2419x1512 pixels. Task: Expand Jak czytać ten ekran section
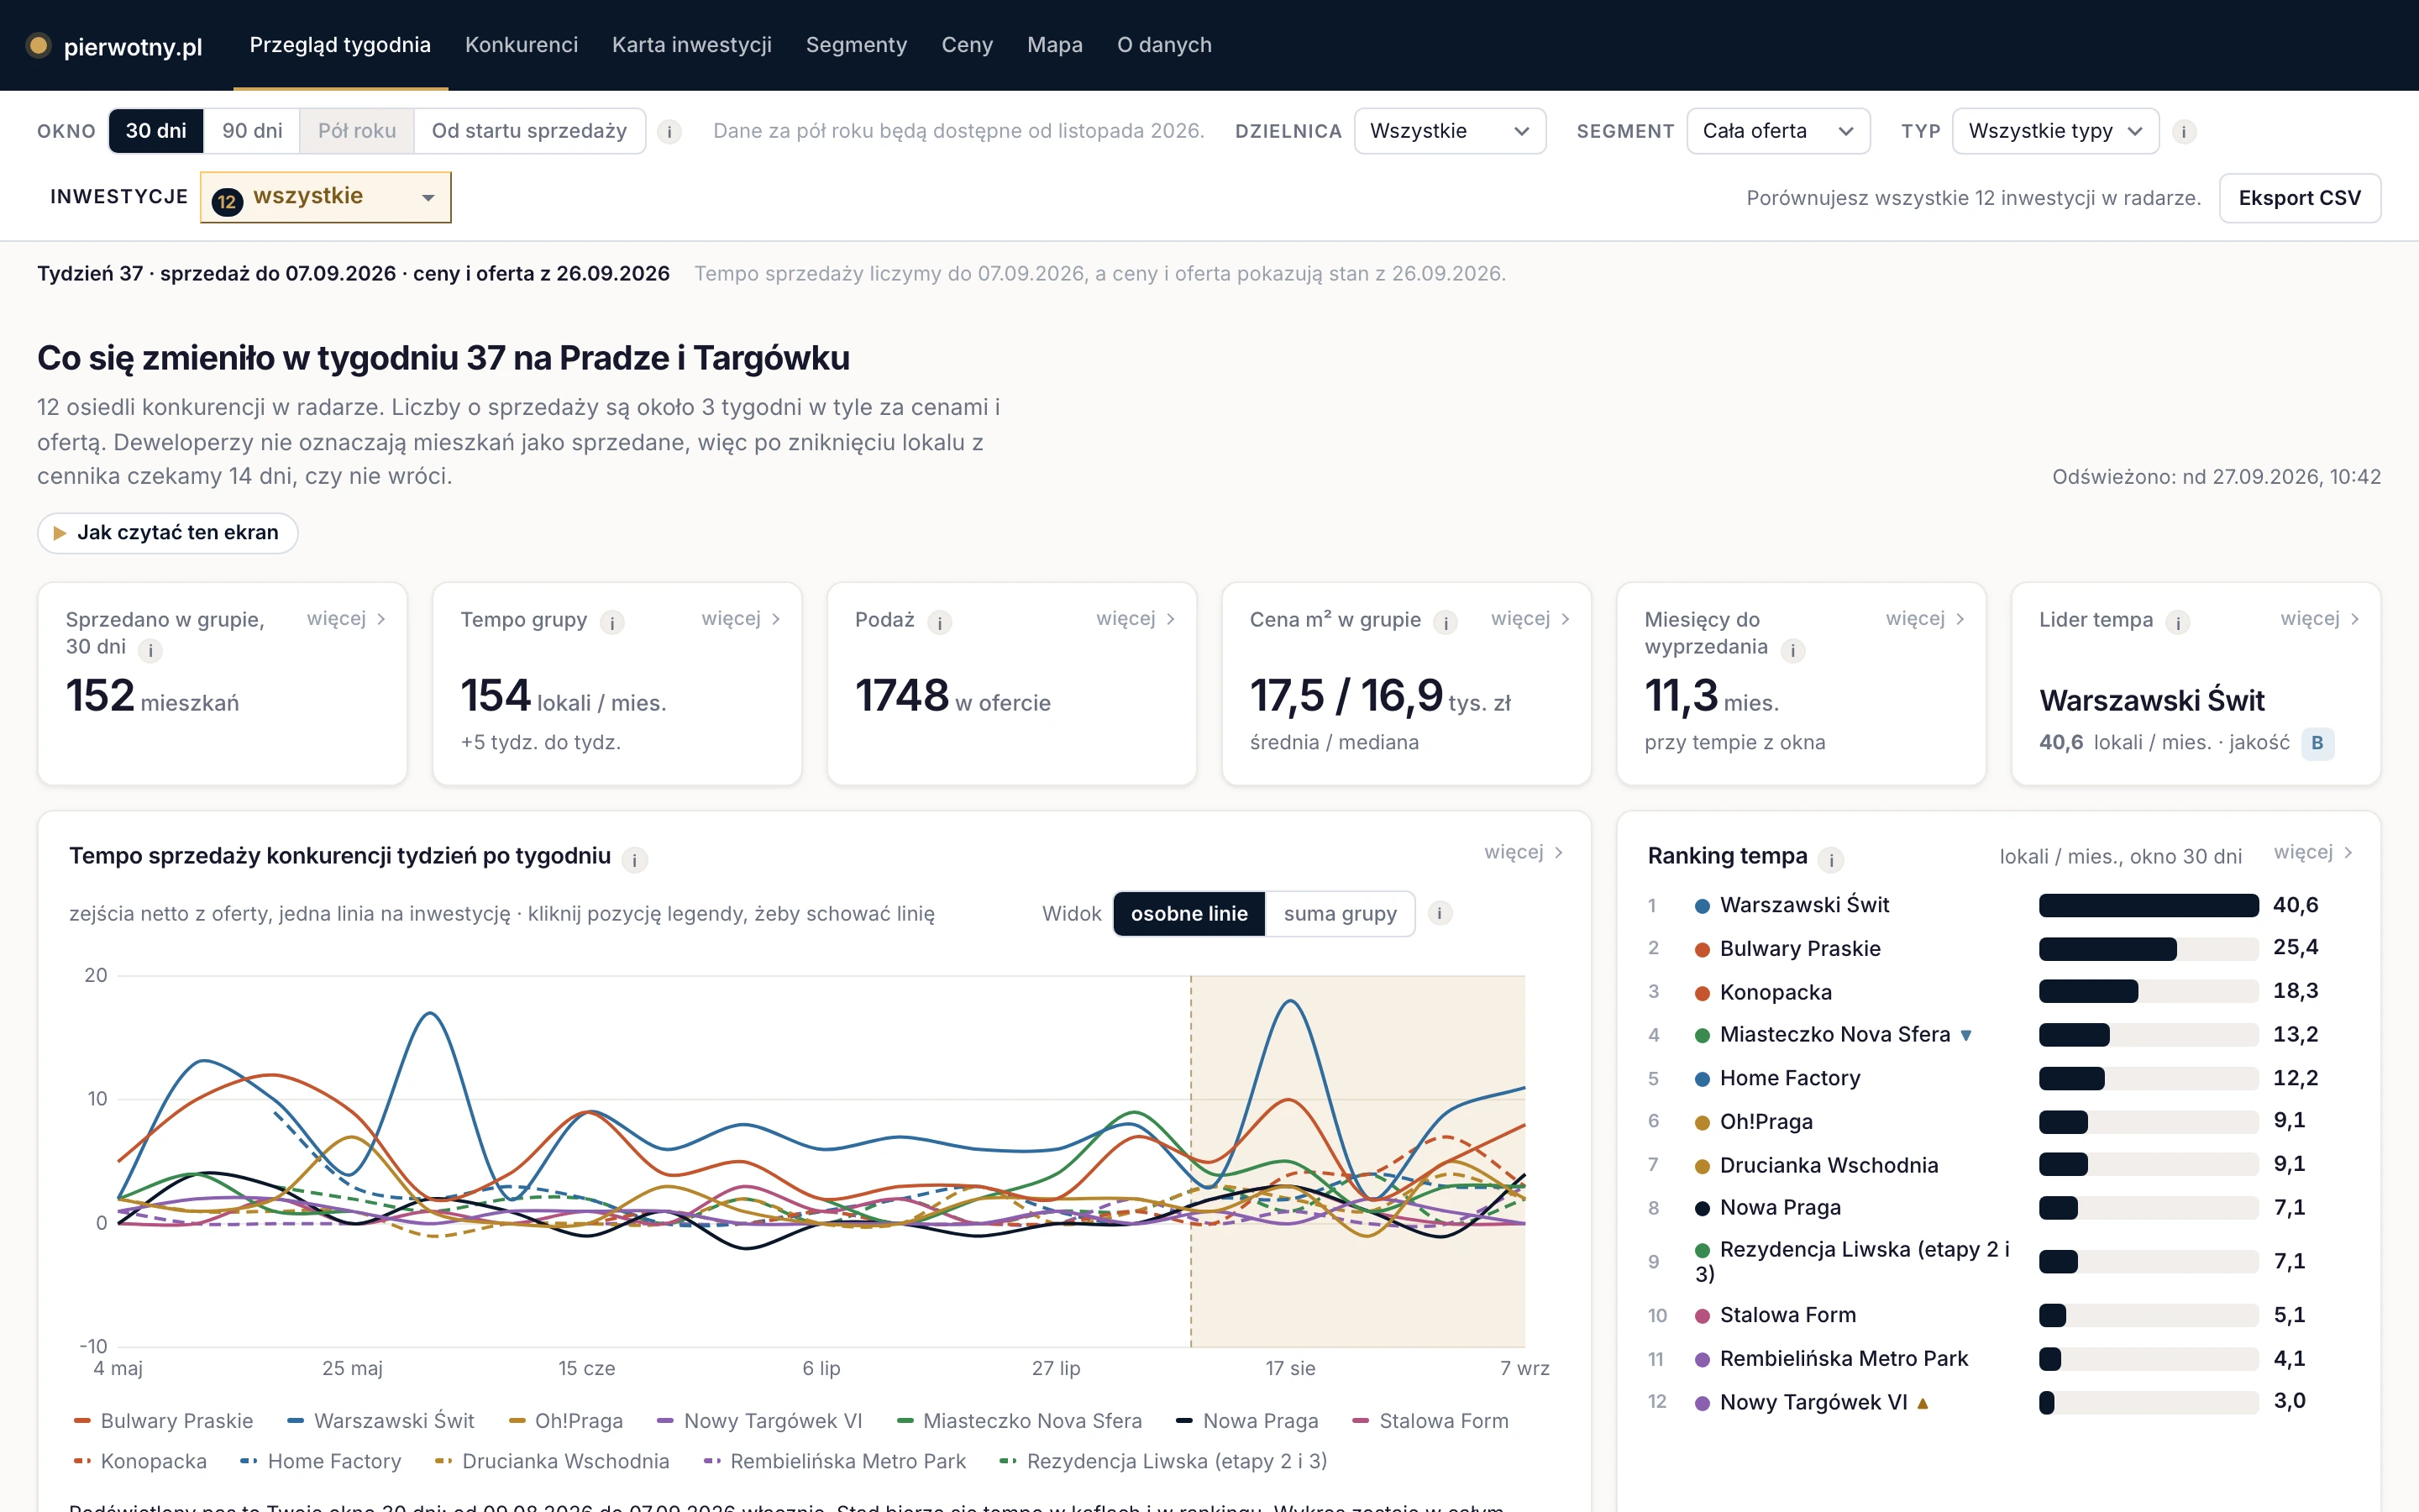point(168,533)
